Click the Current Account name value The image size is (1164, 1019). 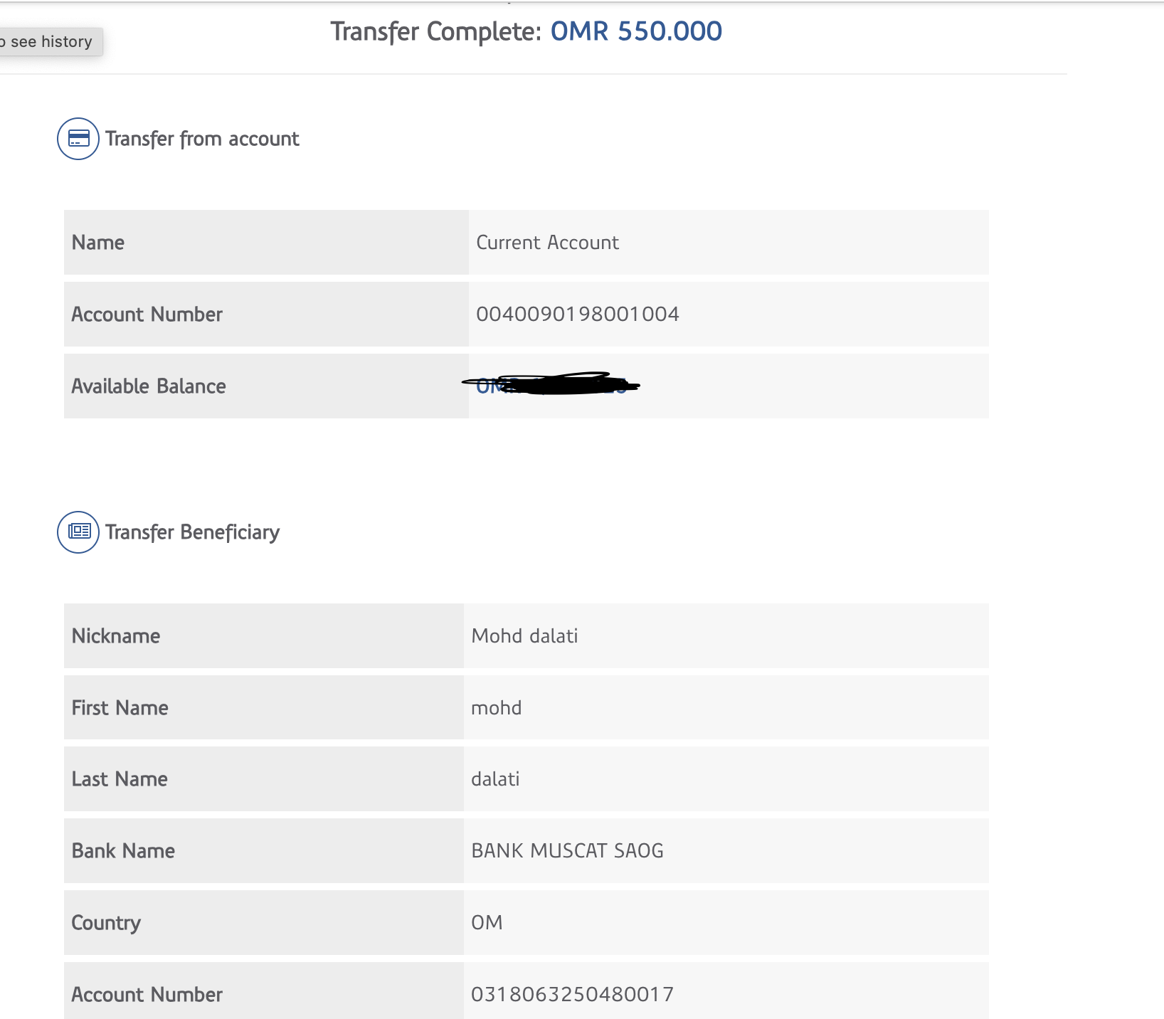pyautogui.click(x=547, y=243)
